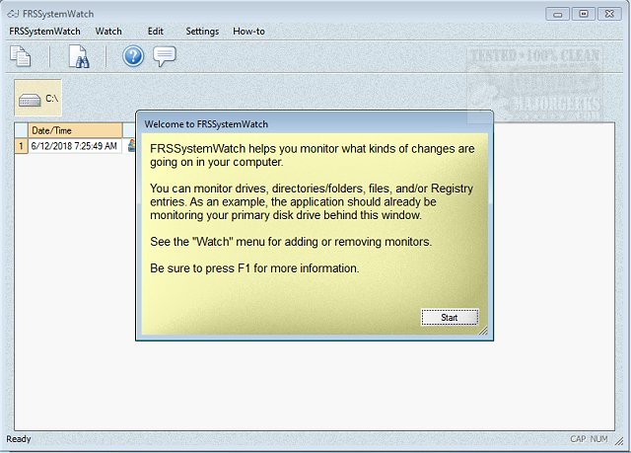Open help with the blue question mark icon
The width and height of the screenshot is (631, 453).
click(x=133, y=56)
